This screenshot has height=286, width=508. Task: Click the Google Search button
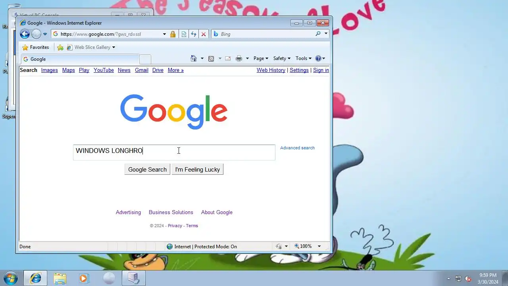[x=147, y=170]
